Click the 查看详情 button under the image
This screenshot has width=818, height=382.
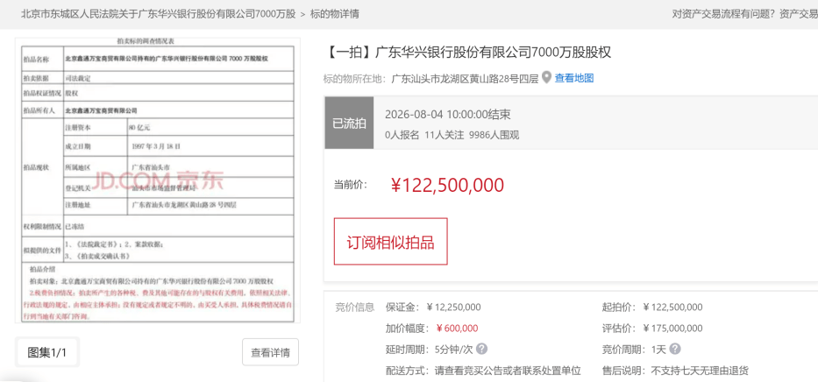pos(270,352)
